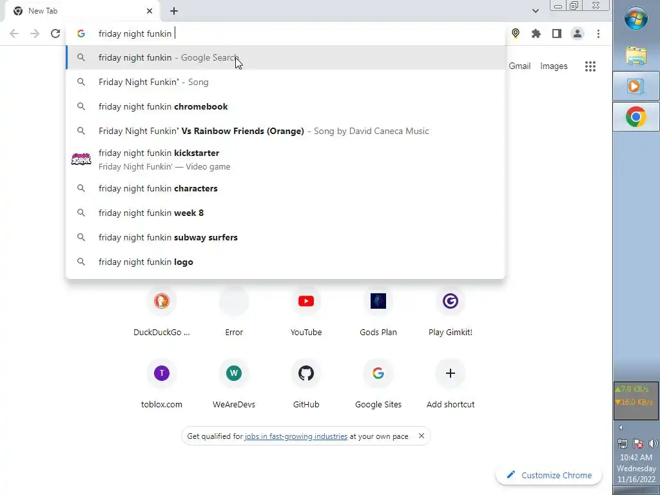660x495 pixels.
Task: Reload the page with refresh icon
Action: pyautogui.click(x=55, y=34)
